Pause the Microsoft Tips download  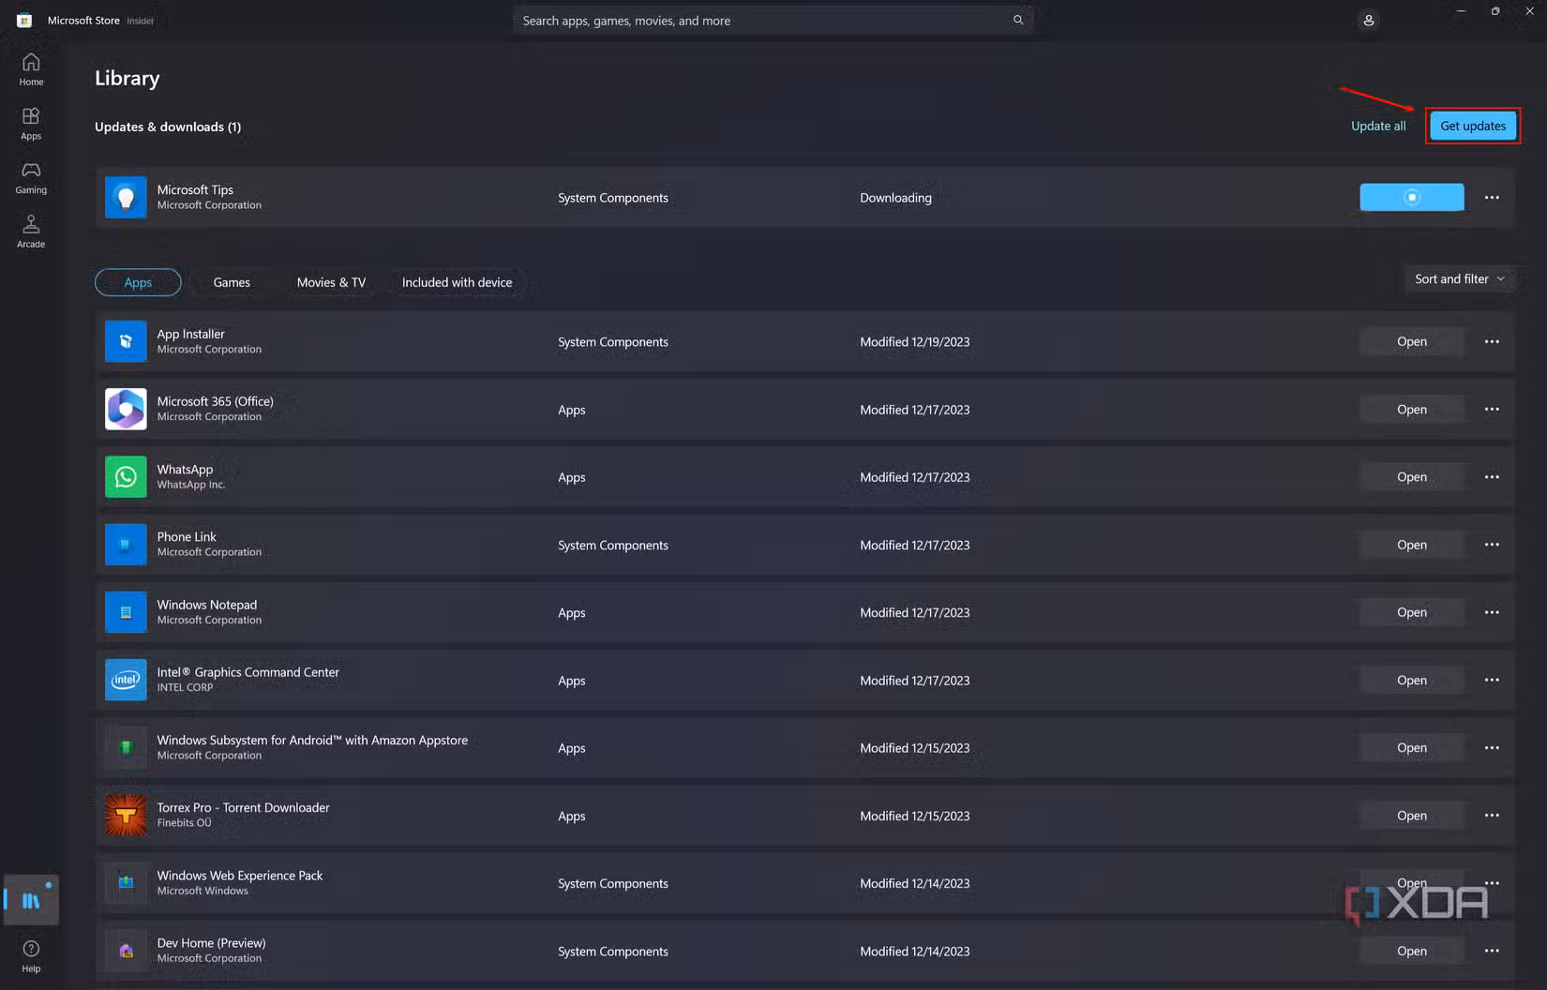pos(1411,198)
